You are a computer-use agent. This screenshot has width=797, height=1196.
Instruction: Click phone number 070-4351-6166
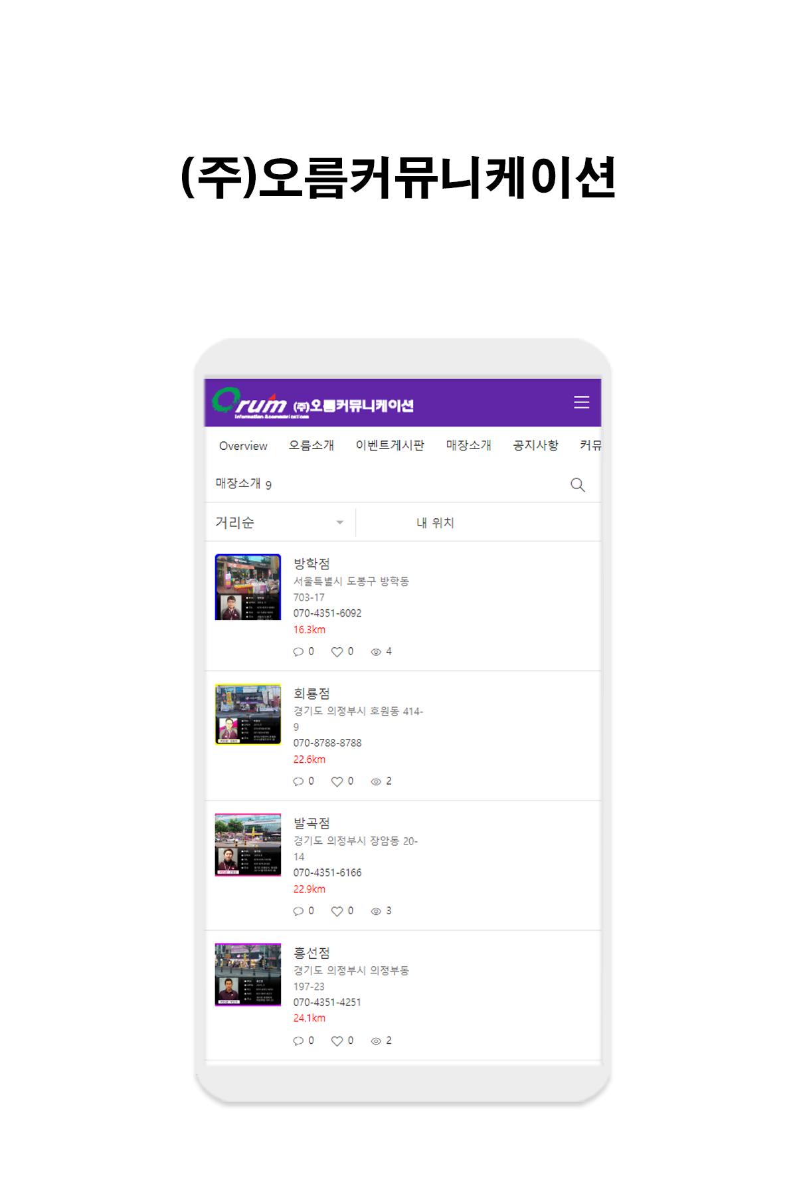327,872
